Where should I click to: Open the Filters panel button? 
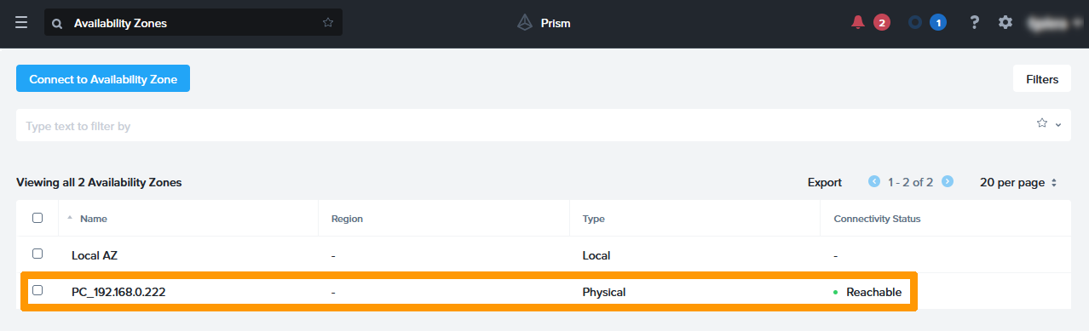click(1042, 79)
